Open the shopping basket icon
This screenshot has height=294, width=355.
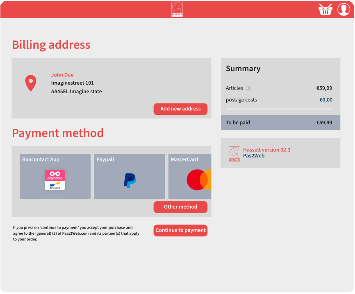pos(325,9)
